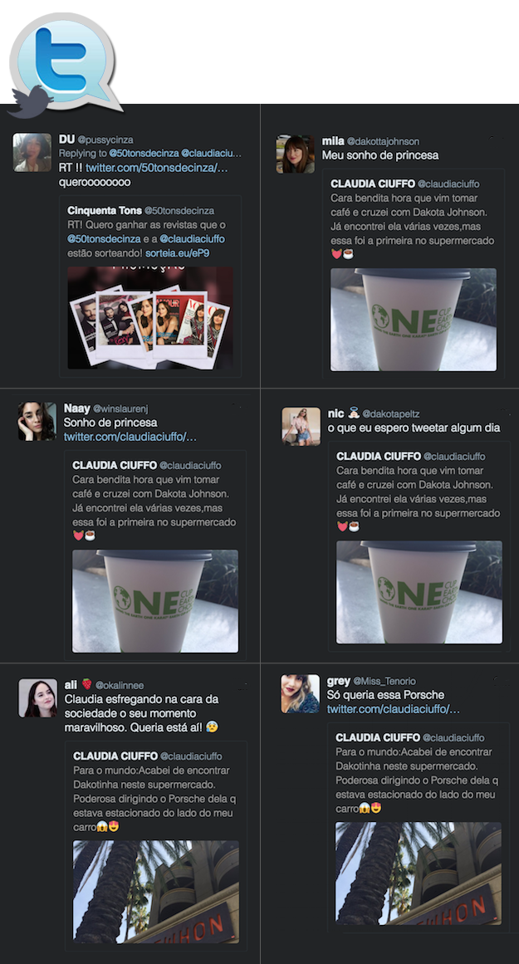
Task: Click the blue Twitter speech bubble logo
Action: 65,61
